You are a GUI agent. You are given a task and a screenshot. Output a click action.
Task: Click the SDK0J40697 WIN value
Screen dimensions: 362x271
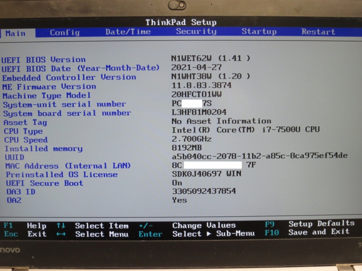tap(206, 174)
